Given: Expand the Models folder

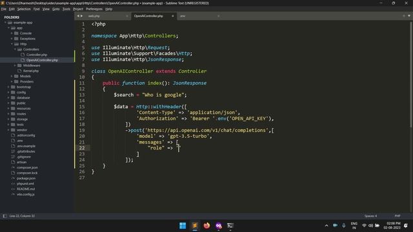Looking at the screenshot, I should (12, 76).
